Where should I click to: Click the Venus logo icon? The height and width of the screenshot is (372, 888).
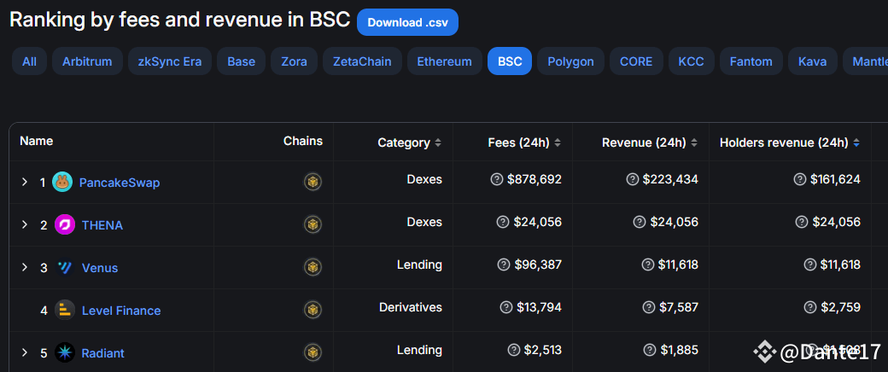65,267
